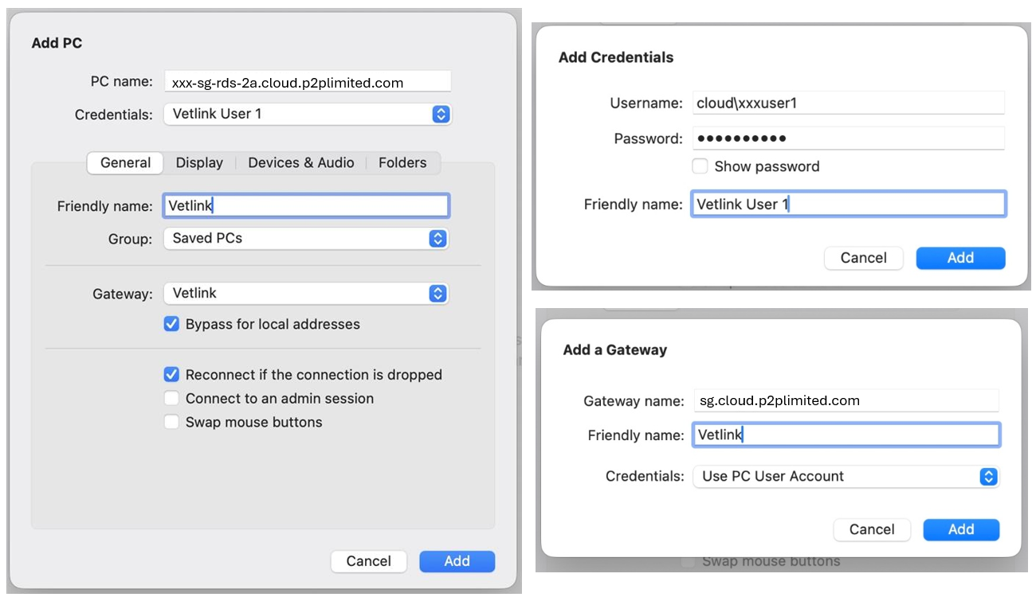The width and height of the screenshot is (1032, 597).
Task: Click the PC name input field
Action: pyautogui.click(x=307, y=82)
